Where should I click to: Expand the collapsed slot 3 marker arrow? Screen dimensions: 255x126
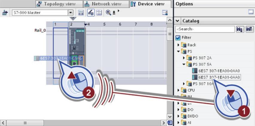[x=86, y=25]
